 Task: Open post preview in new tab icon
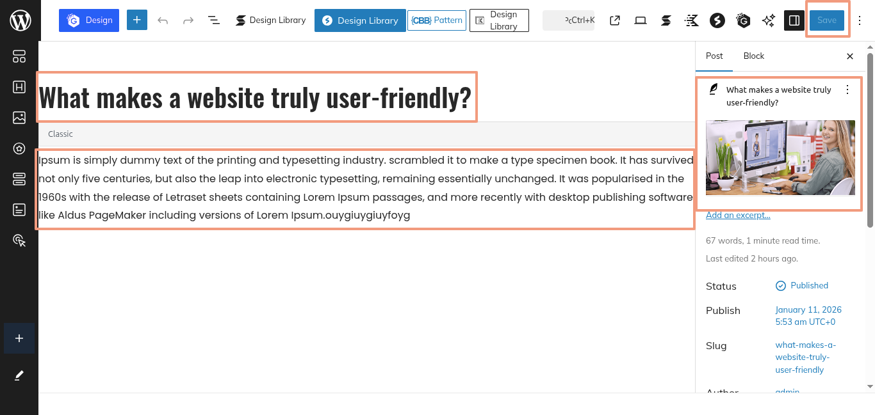click(x=615, y=20)
